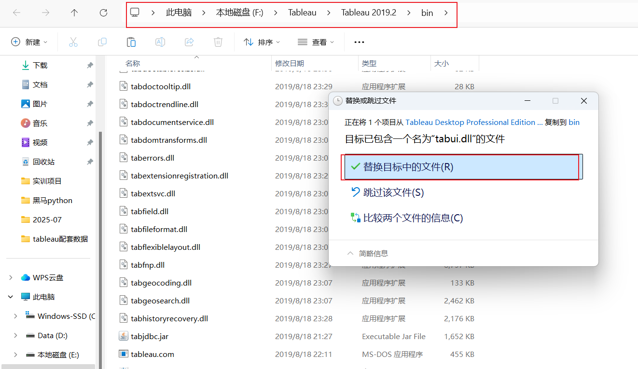Collapse 此电脑 tree node

11,297
